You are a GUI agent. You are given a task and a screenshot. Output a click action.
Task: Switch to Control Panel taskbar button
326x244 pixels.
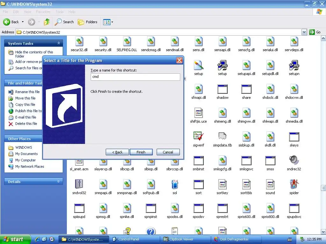pos(134,239)
